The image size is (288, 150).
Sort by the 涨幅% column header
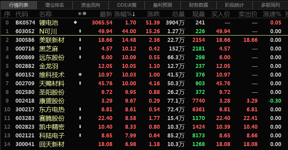pos(125,14)
